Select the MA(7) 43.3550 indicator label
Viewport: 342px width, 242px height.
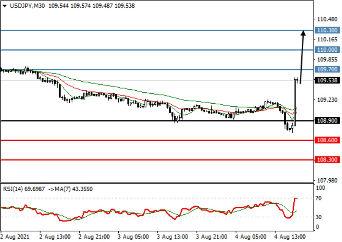tap(74, 189)
